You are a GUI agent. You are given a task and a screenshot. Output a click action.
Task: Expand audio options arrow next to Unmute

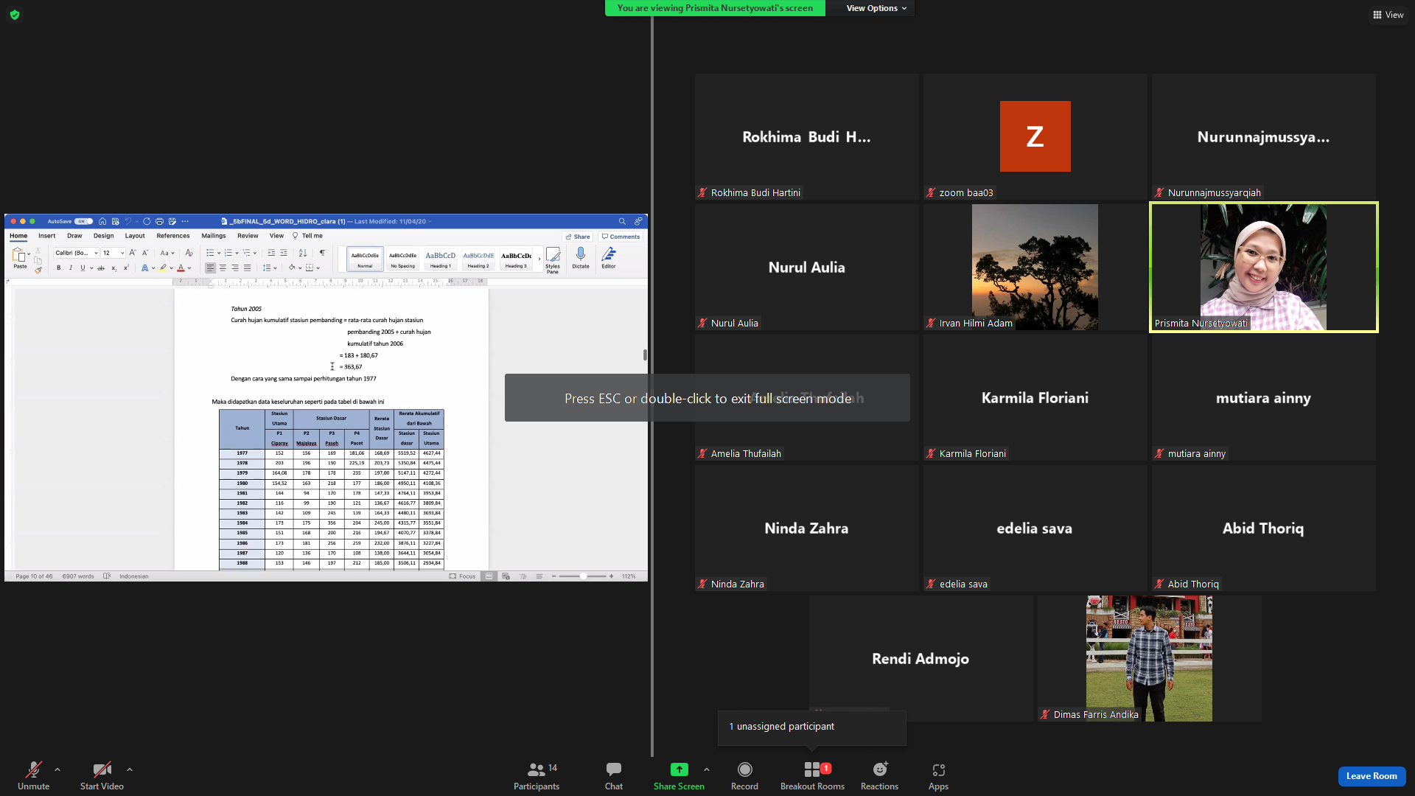(57, 769)
